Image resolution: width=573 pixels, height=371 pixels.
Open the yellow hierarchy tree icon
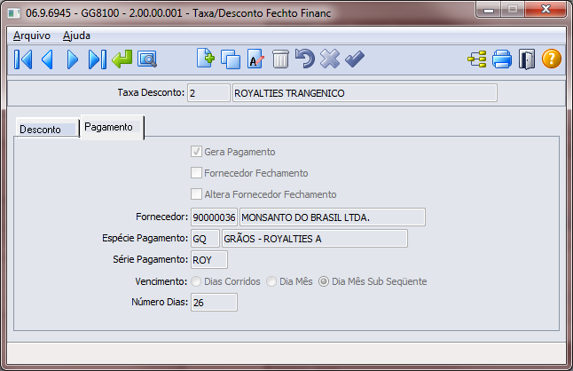click(477, 59)
